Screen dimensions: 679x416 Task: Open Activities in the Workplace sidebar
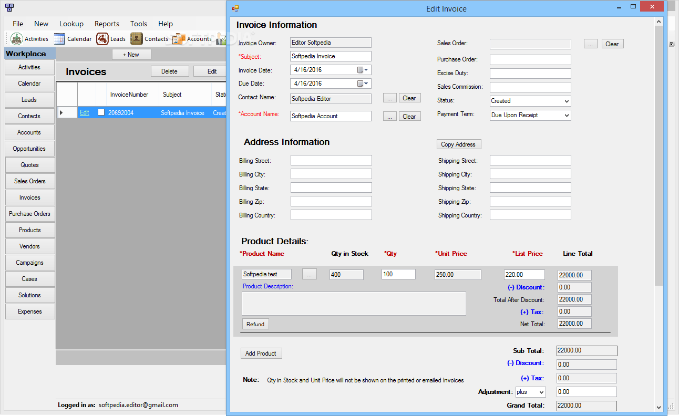pos(29,67)
